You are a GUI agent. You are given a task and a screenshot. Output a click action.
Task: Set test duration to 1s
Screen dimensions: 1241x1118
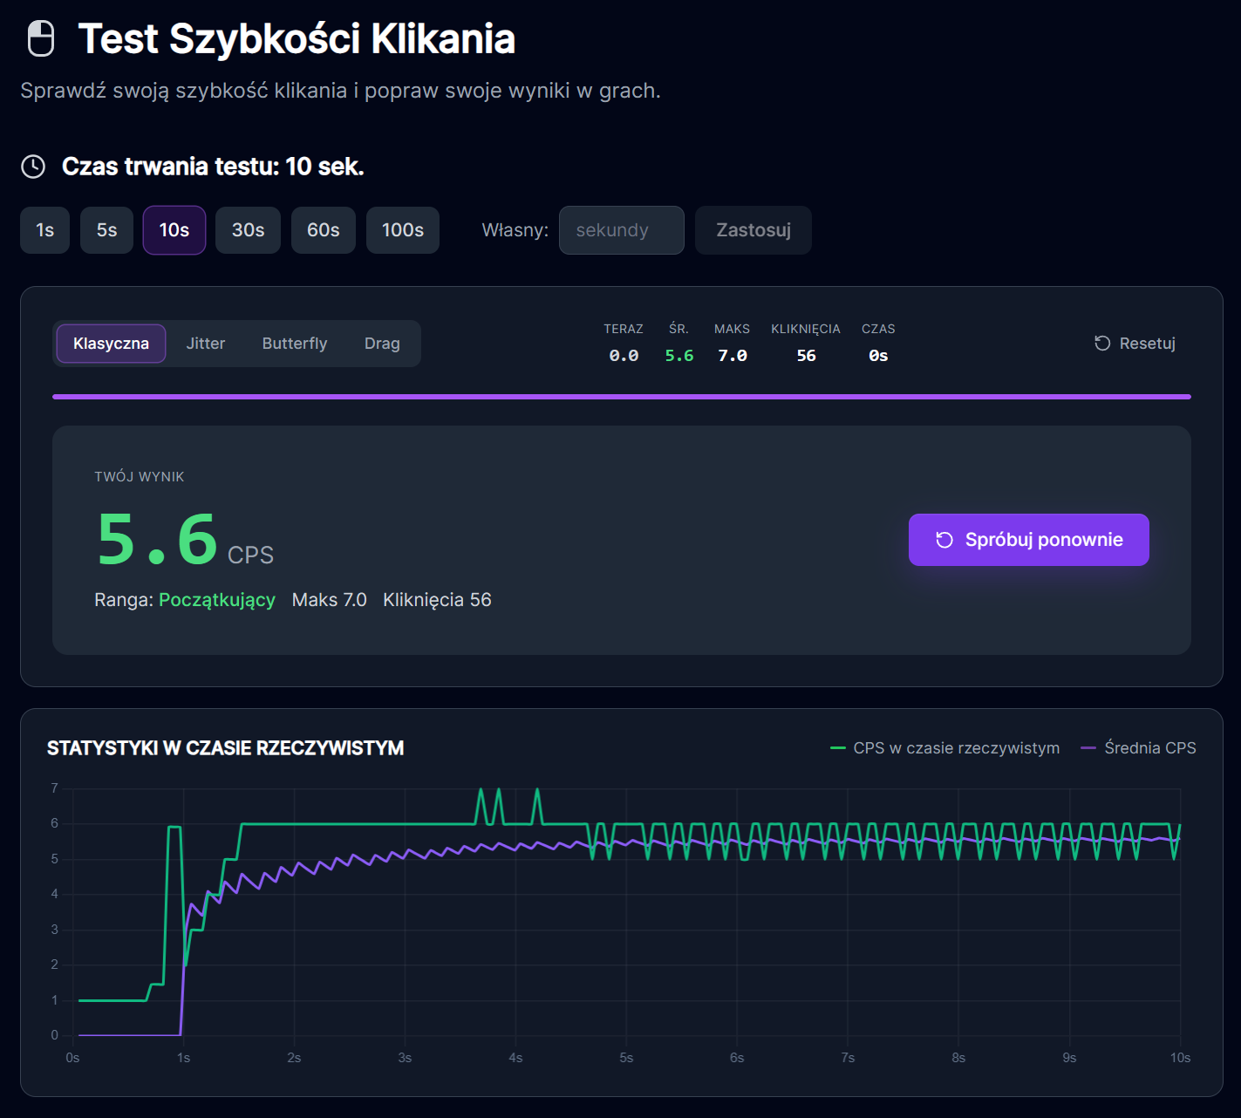click(x=44, y=230)
